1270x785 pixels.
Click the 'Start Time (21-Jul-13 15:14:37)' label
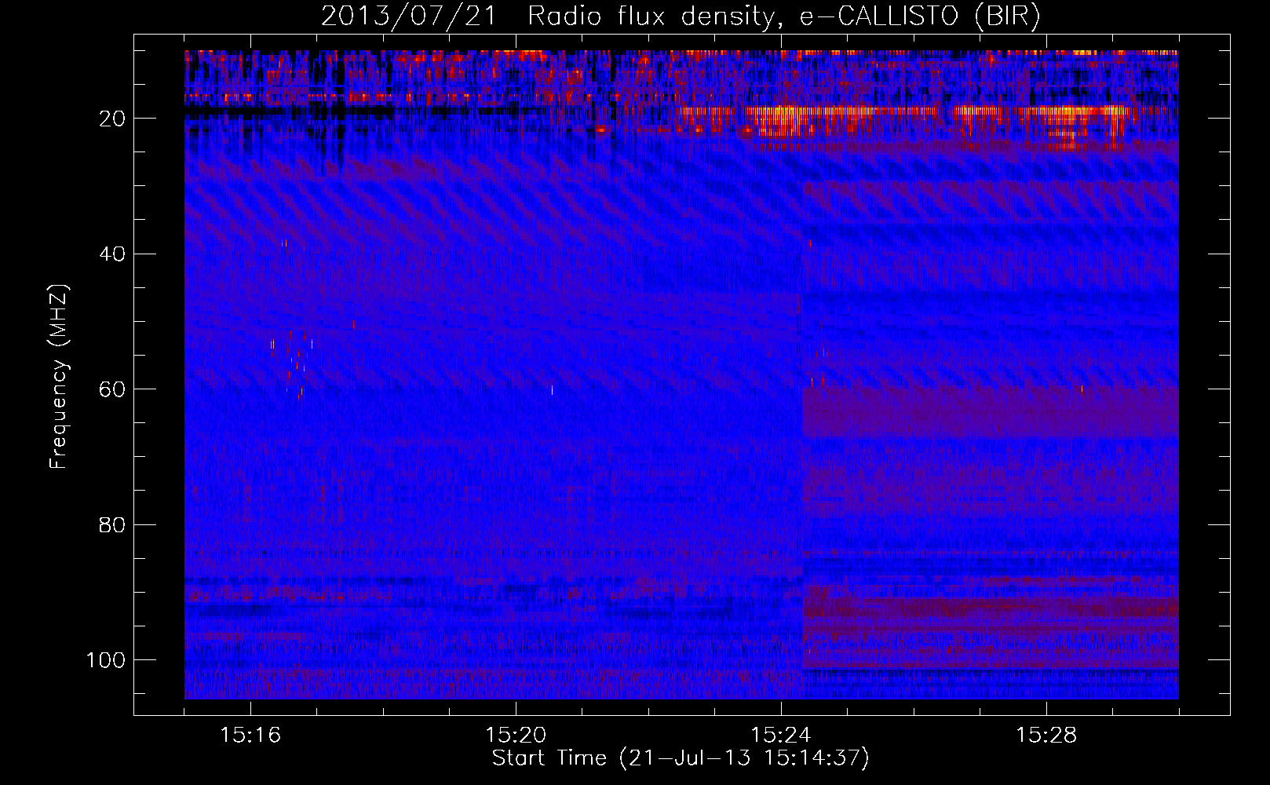point(681,758)
